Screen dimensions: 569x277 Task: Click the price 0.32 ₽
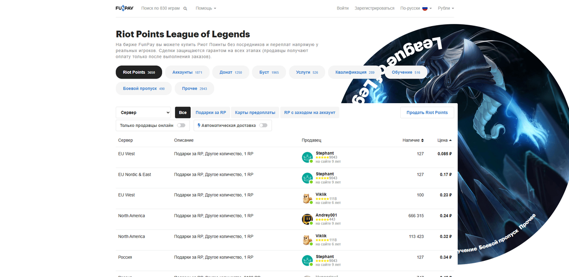click(446, 237)
